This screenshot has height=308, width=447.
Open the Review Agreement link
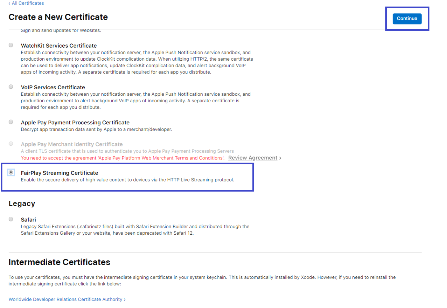(x=253, y=158)
